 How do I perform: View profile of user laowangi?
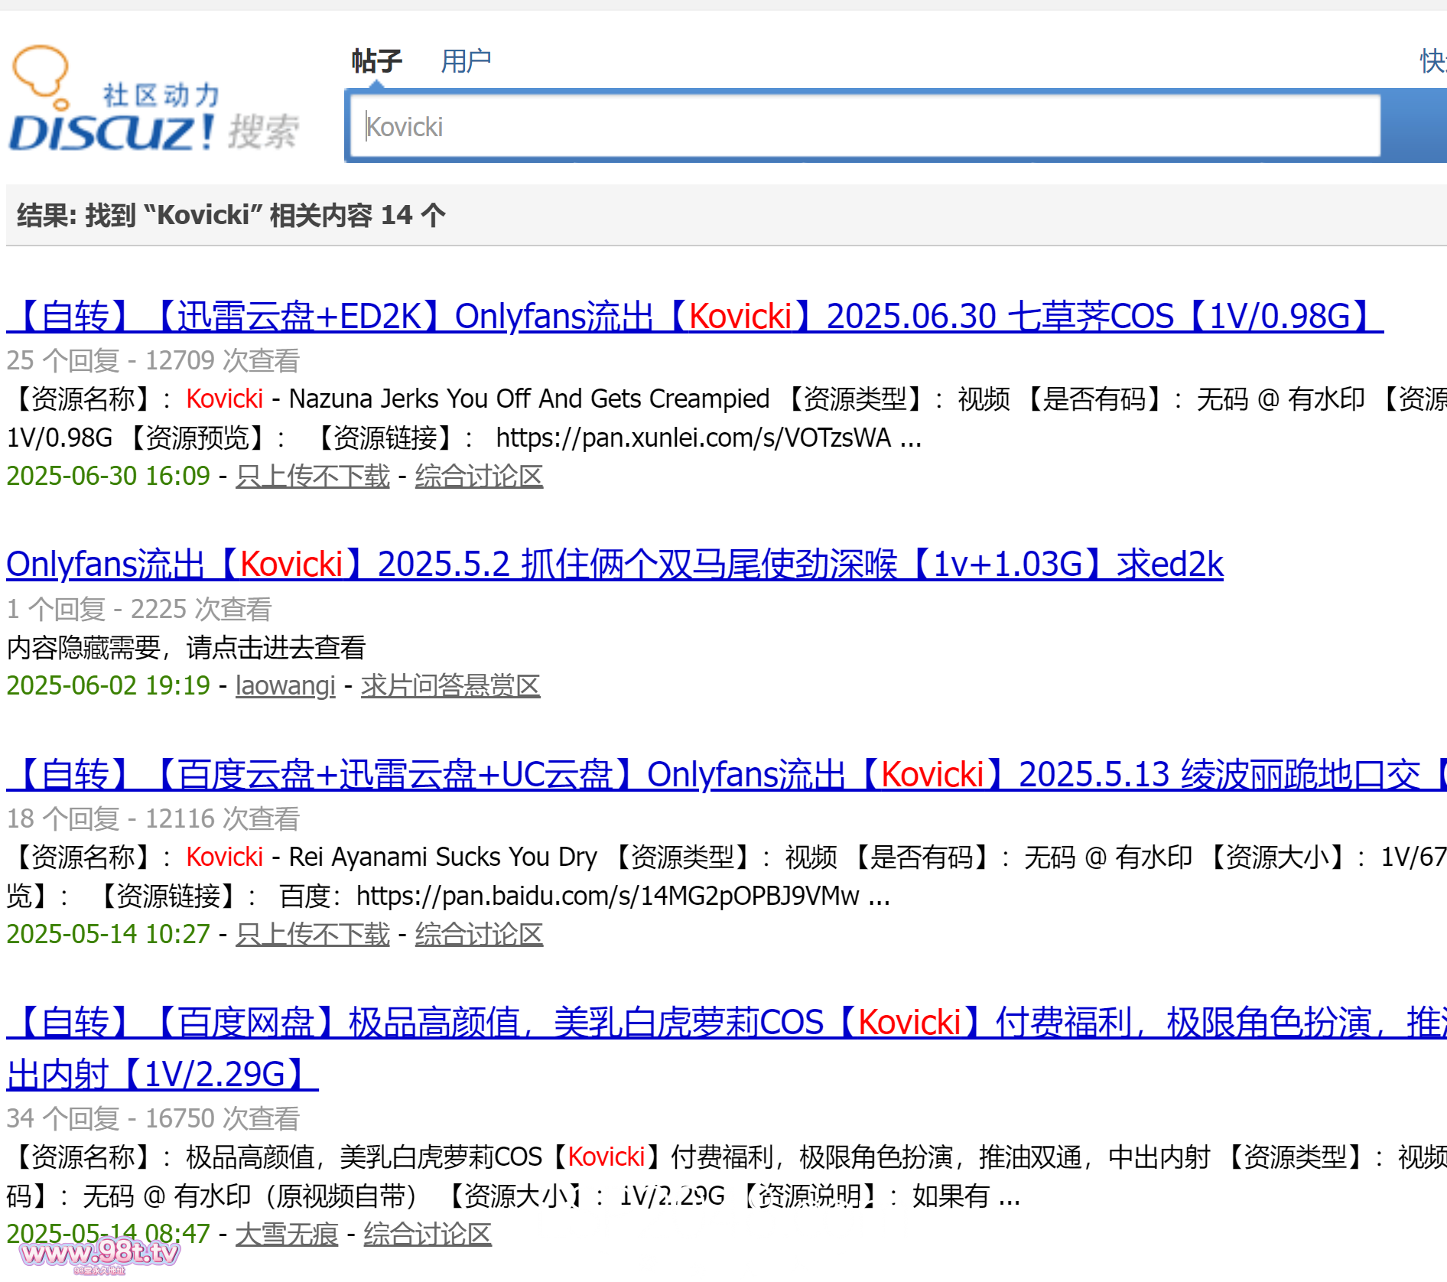pyautogui.click(x=285, y=685)
